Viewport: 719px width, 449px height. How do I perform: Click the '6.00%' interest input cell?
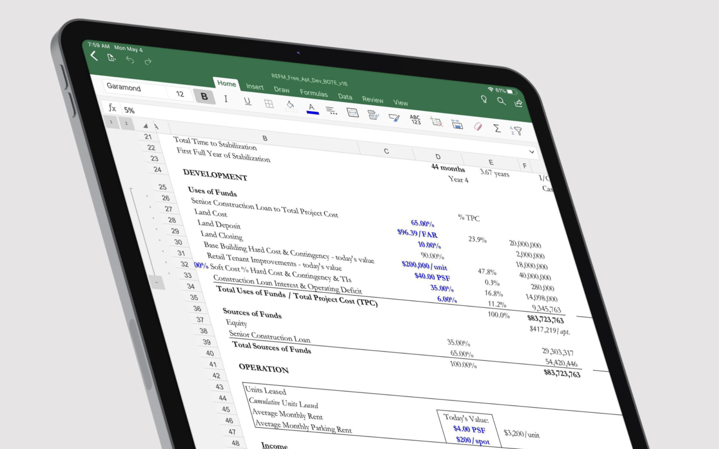coord(447,299)
